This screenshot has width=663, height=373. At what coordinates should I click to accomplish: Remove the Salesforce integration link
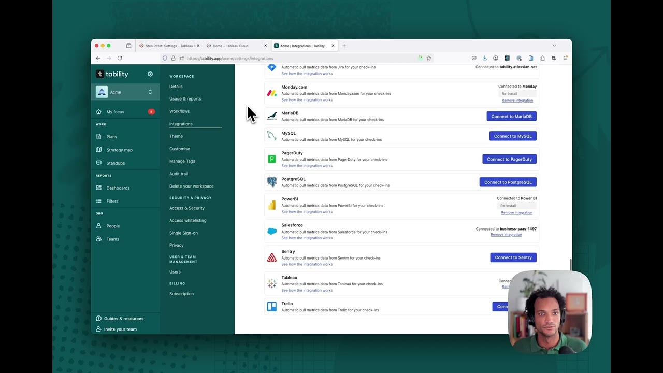(506, 235)
